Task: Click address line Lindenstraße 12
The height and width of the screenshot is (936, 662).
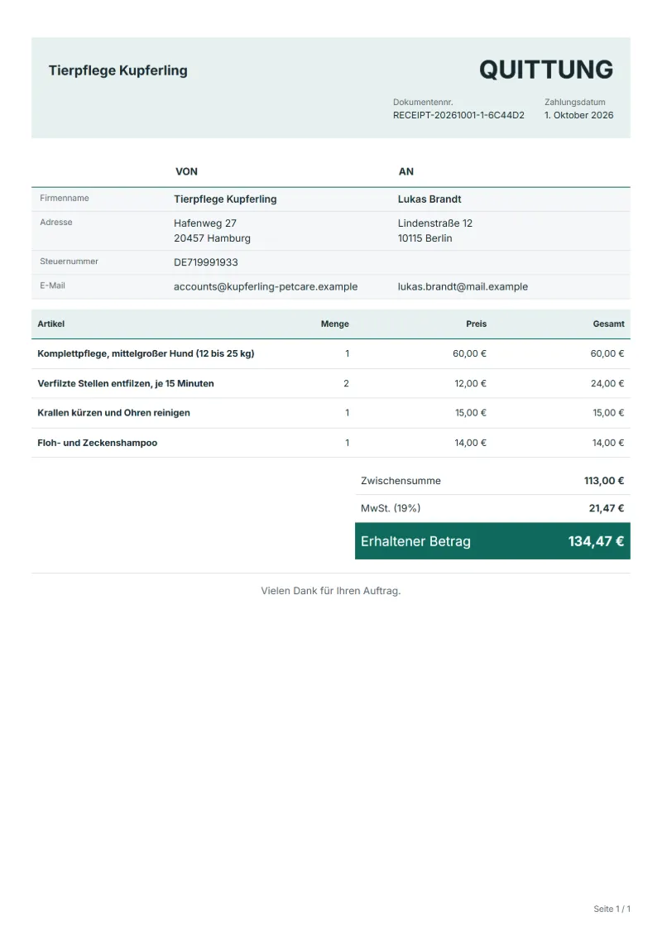Action: (435, 223)
